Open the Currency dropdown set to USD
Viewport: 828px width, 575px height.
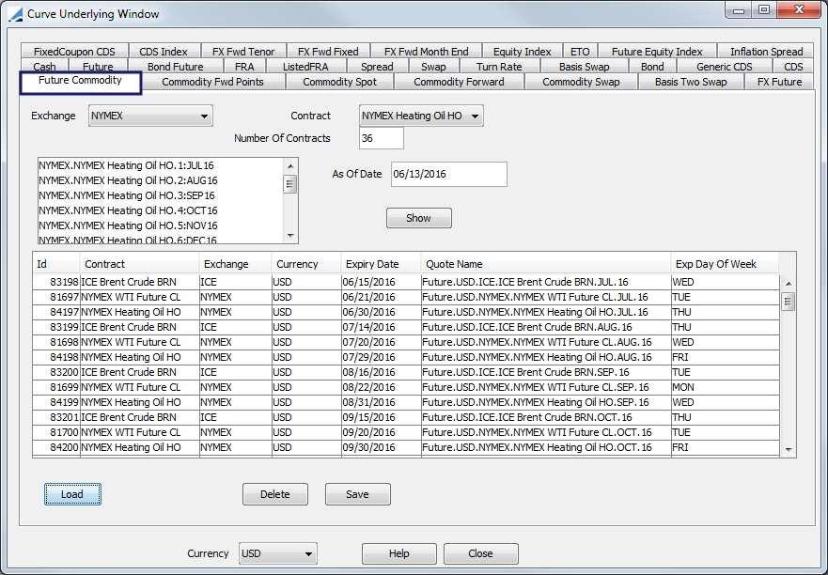pyautogui.click(x=278, y=553)
